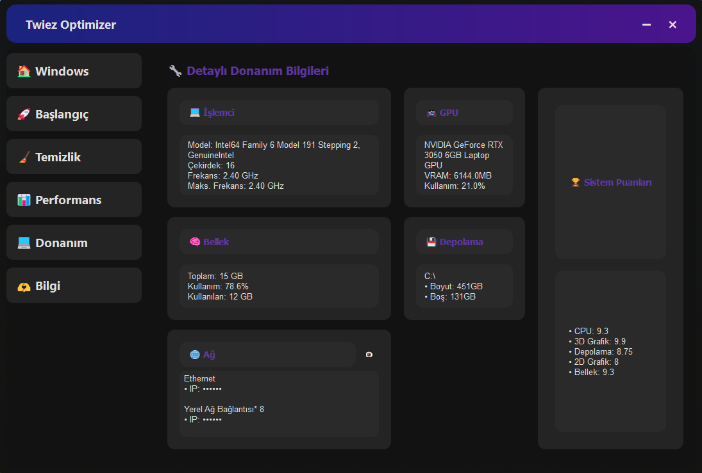Click the trophy icon beside Sistem Puanları
This screenshot has height=473, width=702.
[x=575, y=182]
